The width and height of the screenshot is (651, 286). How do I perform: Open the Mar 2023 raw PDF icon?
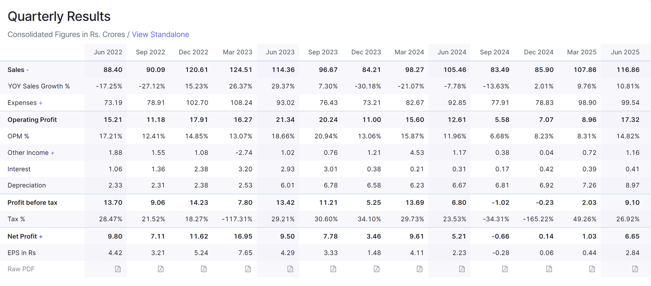248,269
